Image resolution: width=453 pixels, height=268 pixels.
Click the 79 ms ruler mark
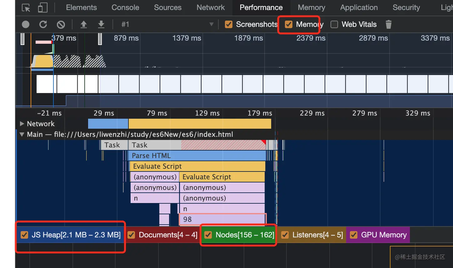[157, 113]
